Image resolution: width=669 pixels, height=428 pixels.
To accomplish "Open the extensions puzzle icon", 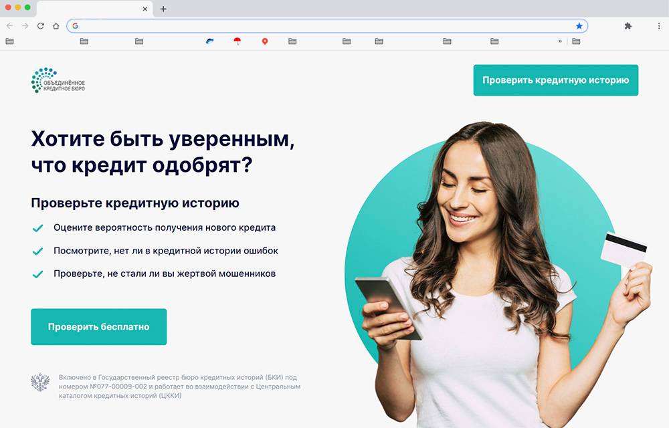I will coord(628,26).
